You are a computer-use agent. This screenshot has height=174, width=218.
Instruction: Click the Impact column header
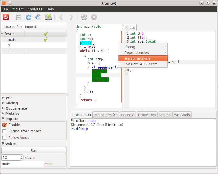point(46,27)
